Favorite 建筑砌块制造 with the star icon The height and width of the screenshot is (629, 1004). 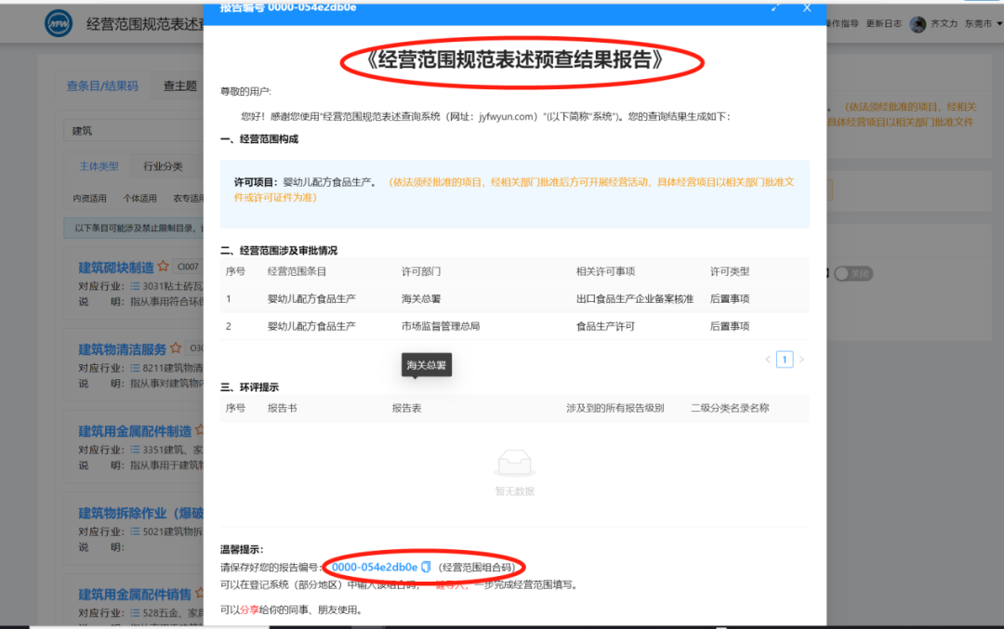point(164,267)
